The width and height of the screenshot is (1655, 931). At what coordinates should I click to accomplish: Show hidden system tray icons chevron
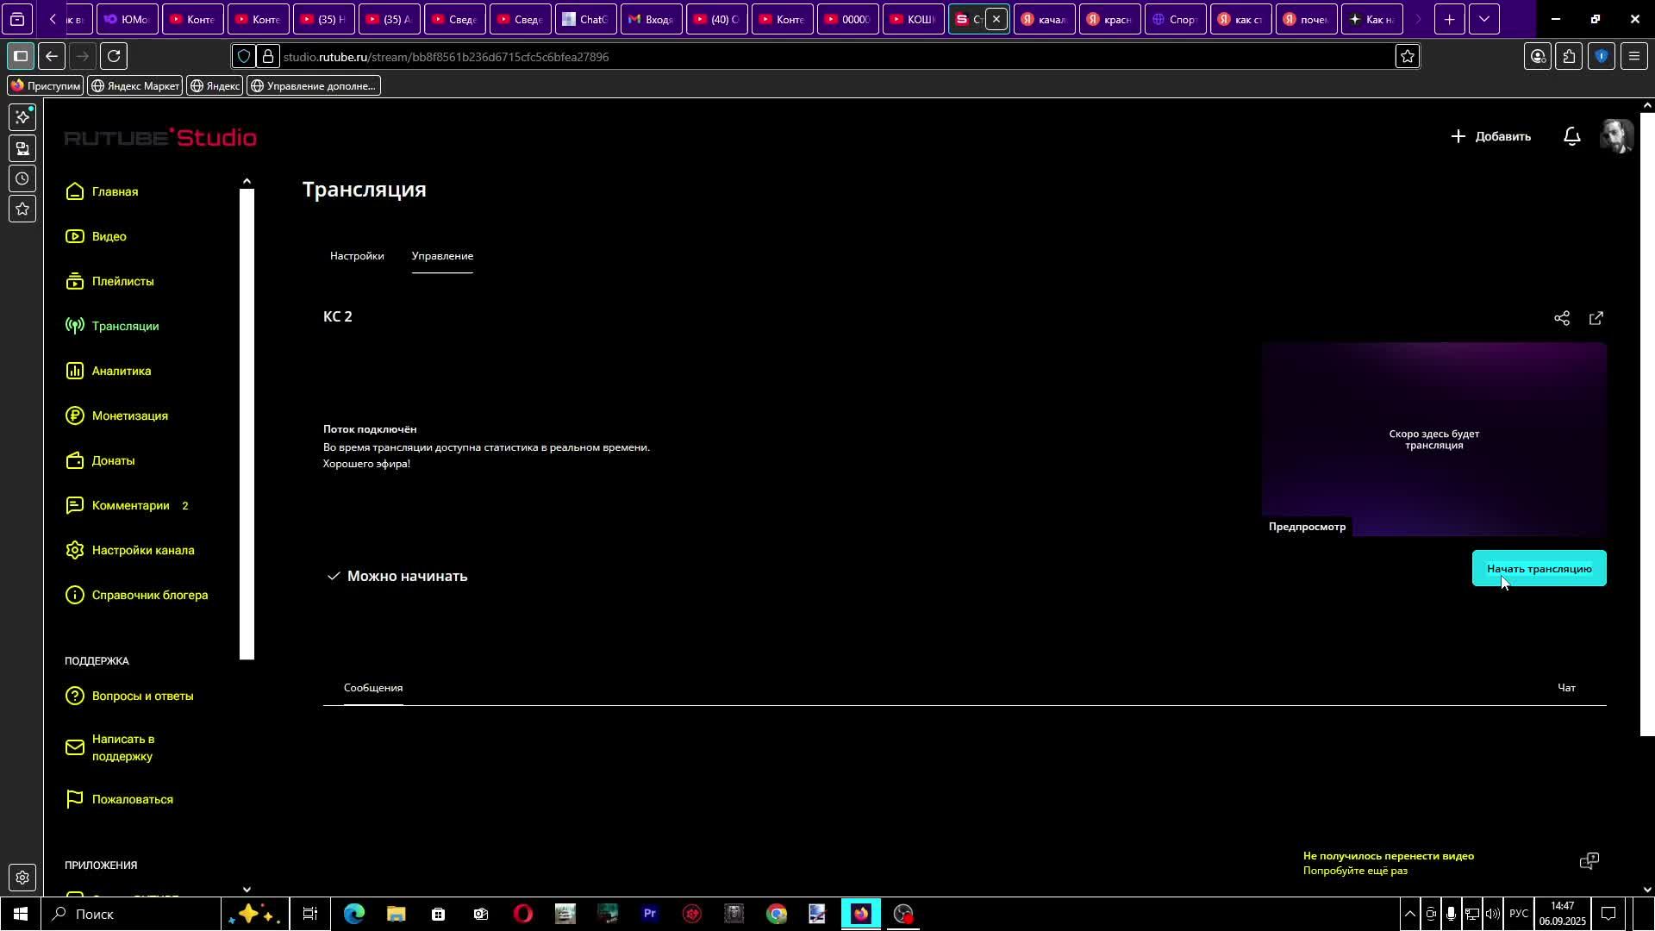[x=1409, y=914]
